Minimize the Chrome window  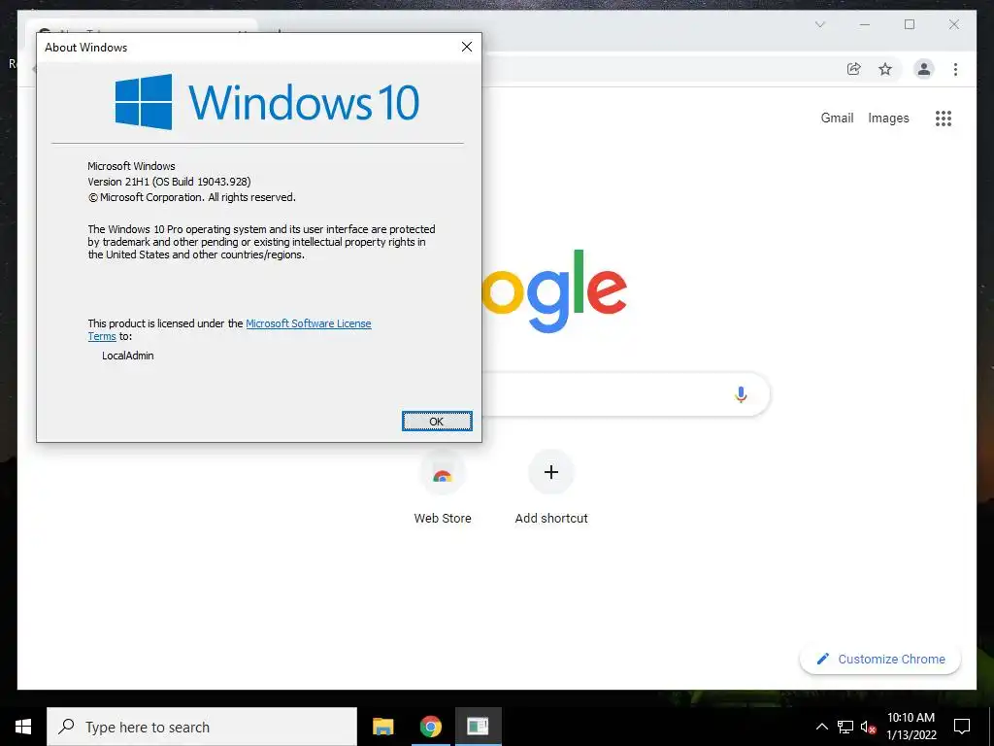coord(865,24)
